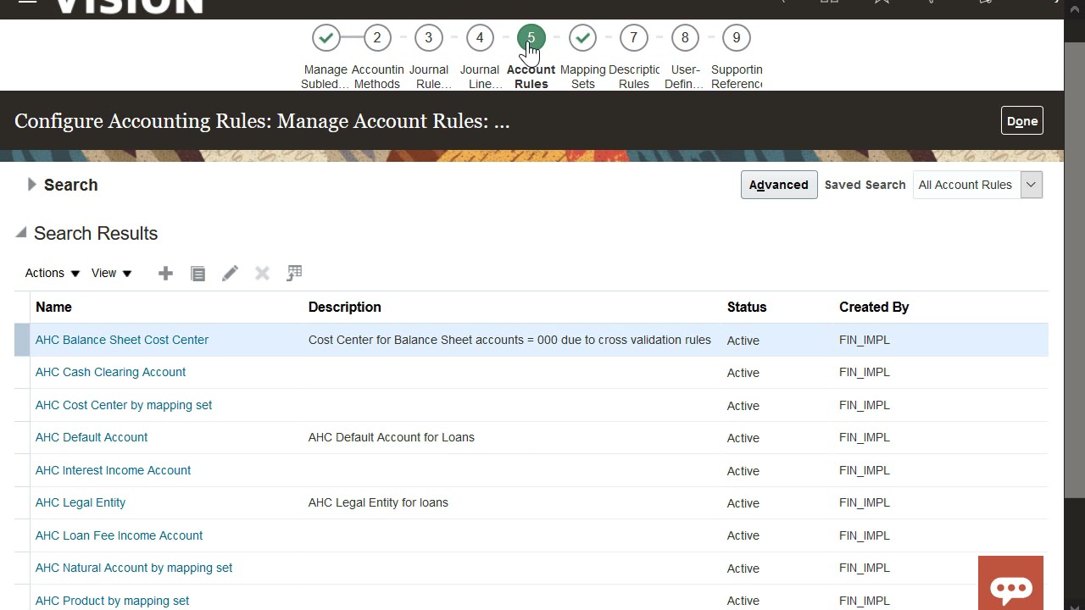Open AHC Cash Clearing Account link
Screen dimensions: 1085x610
tap(110, 372)
